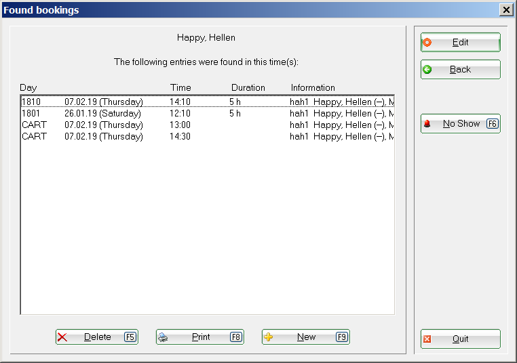Select the CART entry at 14:30
Image resolution: width=517 pixels, height=363 pixels.
[x=208, y=136]
